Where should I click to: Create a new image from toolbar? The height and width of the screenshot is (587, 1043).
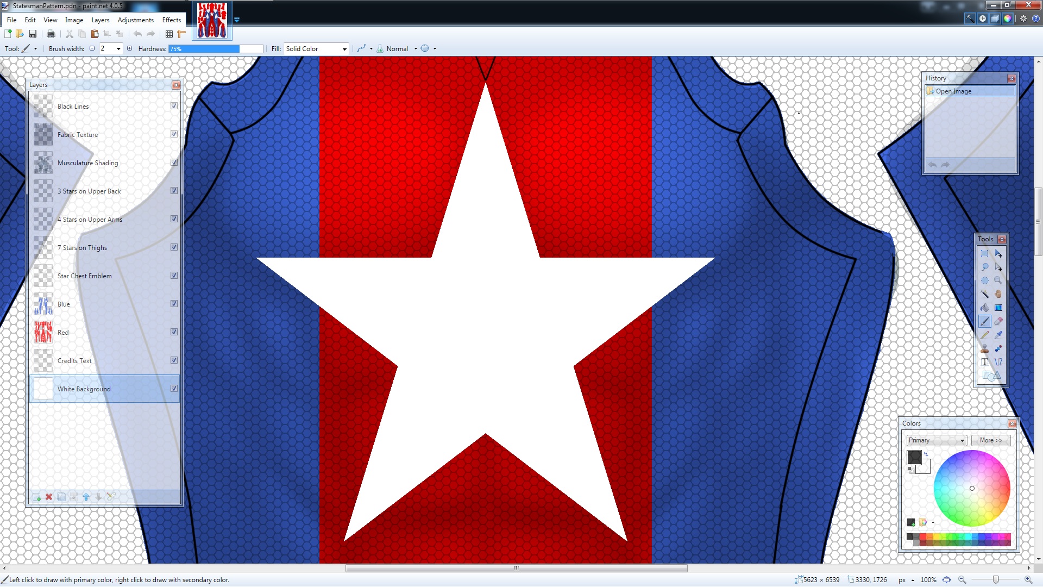click(8, 34)
